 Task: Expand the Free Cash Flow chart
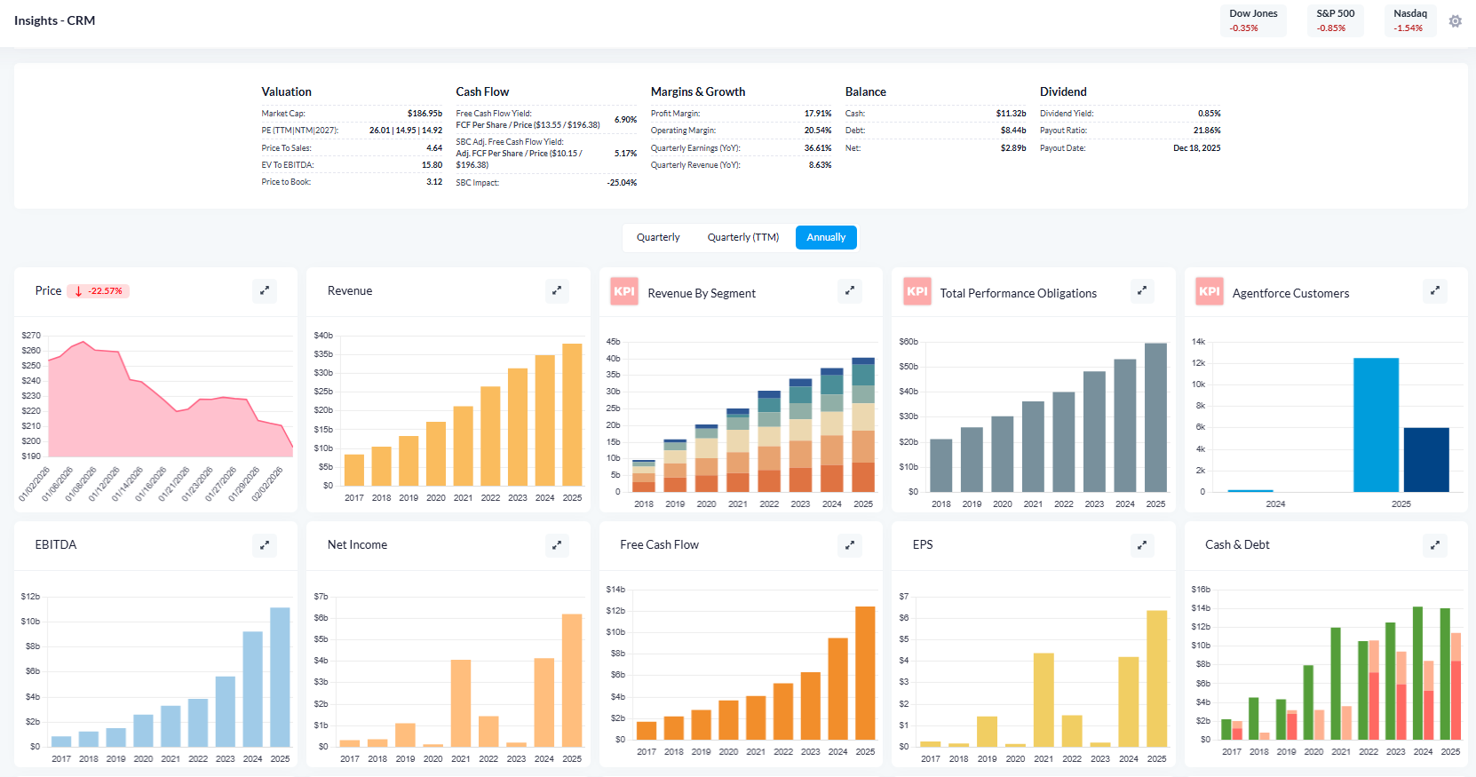coord(850,545)
